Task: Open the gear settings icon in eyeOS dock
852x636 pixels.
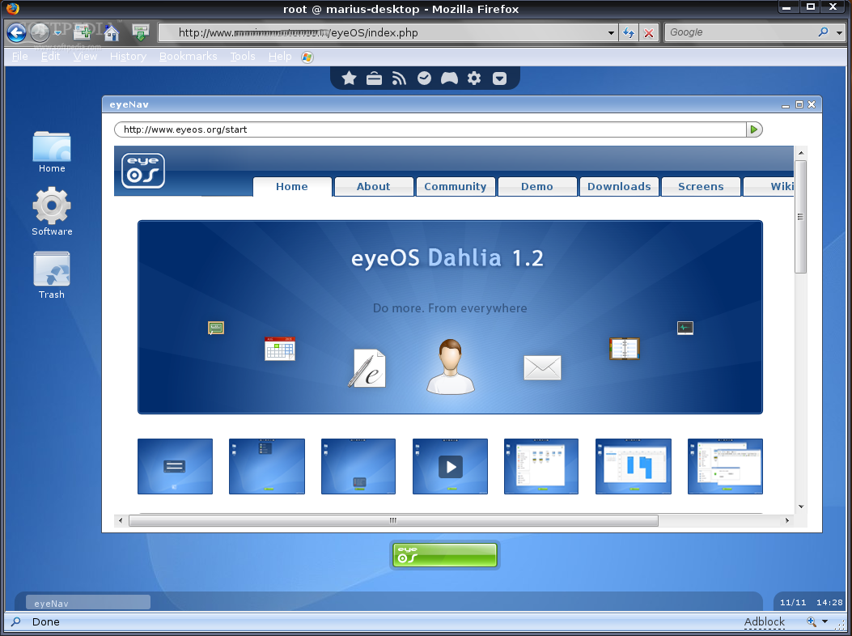Action: [x=474, y=78]
